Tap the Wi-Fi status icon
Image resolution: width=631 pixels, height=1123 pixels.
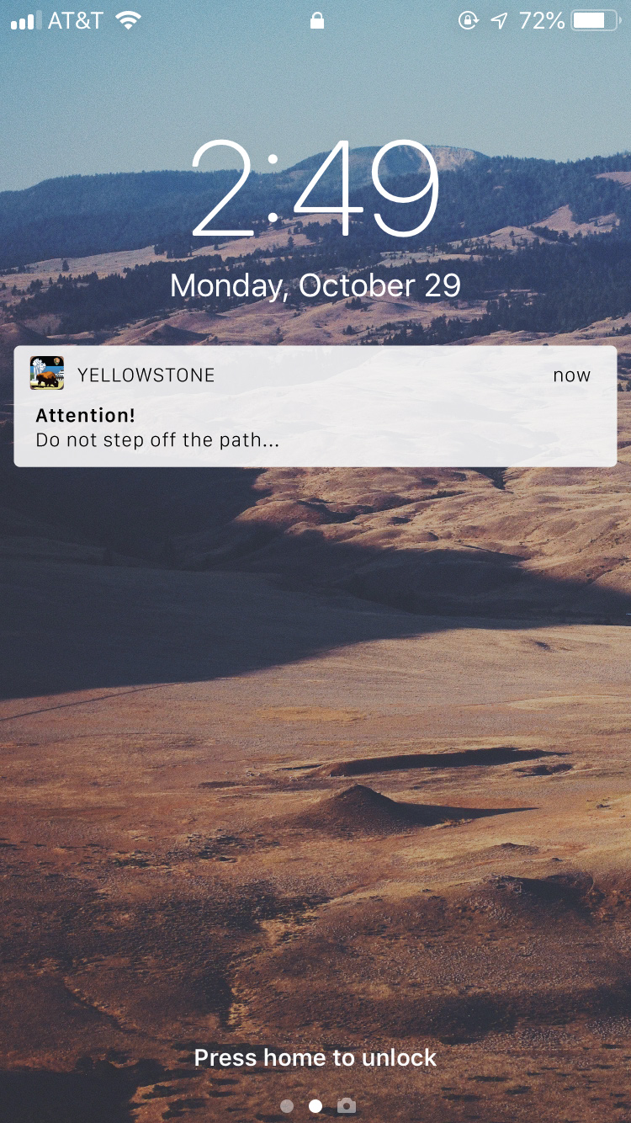[x=128, y=20]
